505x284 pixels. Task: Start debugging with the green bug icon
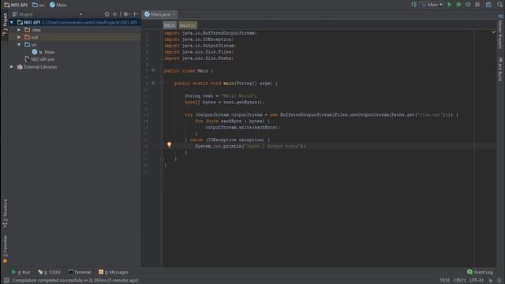458,5
